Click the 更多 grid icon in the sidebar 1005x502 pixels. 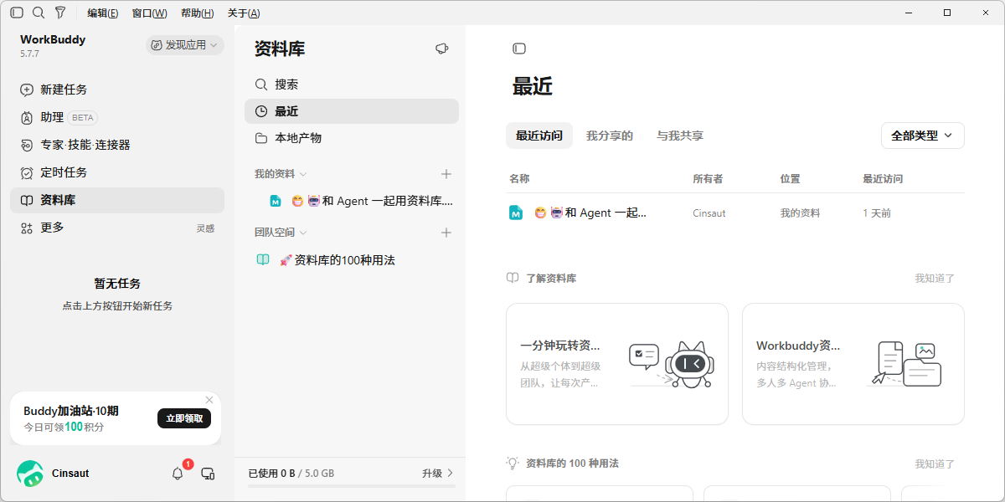pos(27,228)
